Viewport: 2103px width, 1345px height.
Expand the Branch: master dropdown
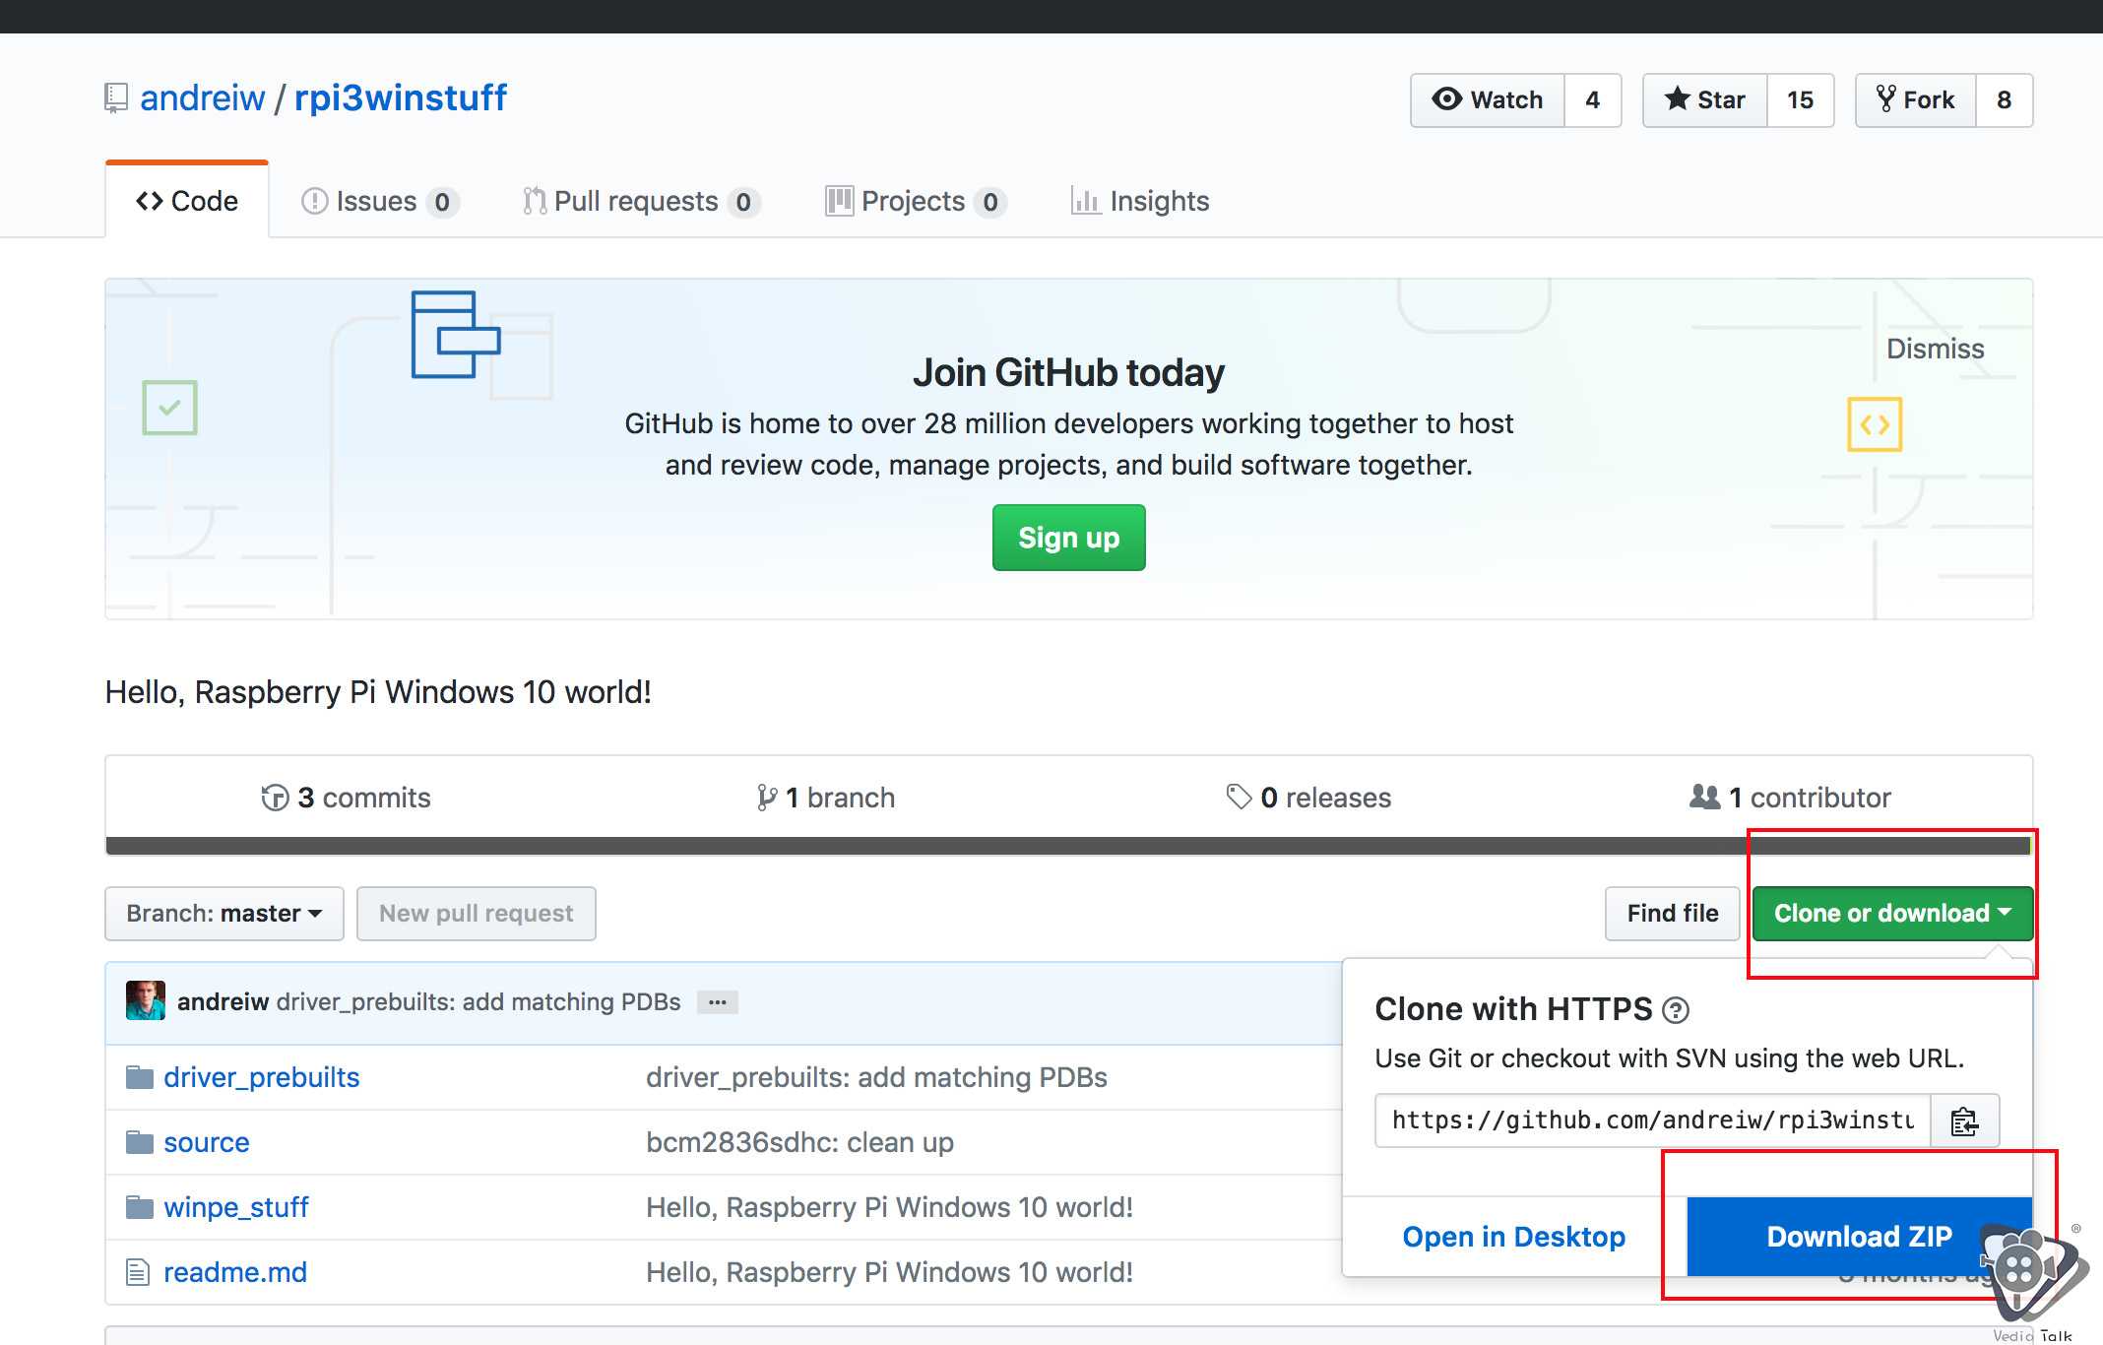[224, 914]
